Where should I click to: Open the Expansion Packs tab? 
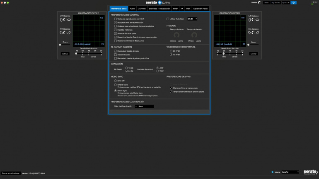(201, 9)
